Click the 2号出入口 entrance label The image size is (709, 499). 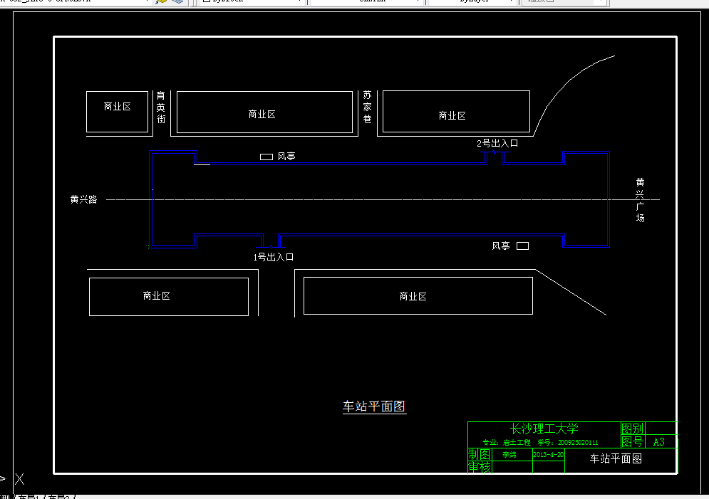499,142
